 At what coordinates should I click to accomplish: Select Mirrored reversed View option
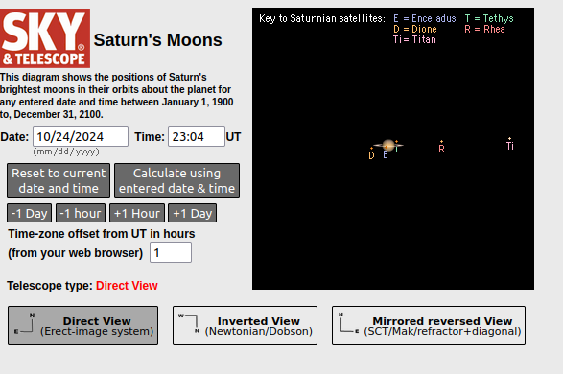[x=429, y=325]
